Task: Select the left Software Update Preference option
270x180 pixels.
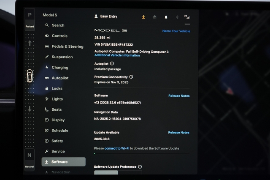Action: [106, 172]
